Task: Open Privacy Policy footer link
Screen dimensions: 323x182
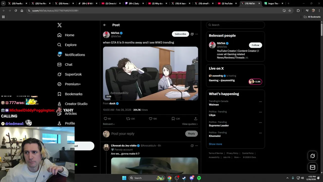Action: (x=232, y=153)
